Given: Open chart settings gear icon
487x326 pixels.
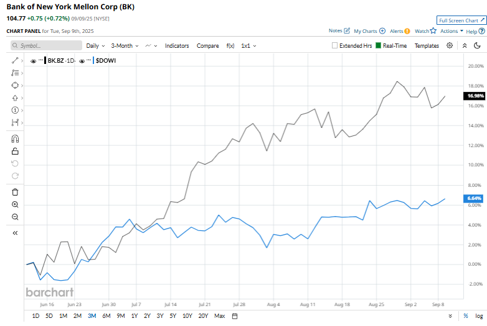Looking at the screenshot, I should [450, 45].
